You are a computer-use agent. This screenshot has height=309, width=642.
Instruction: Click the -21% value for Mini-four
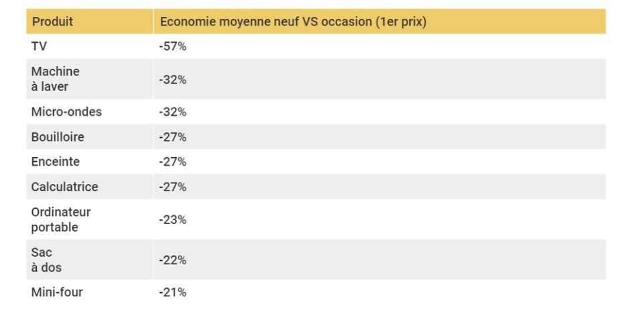pos(172,292)
